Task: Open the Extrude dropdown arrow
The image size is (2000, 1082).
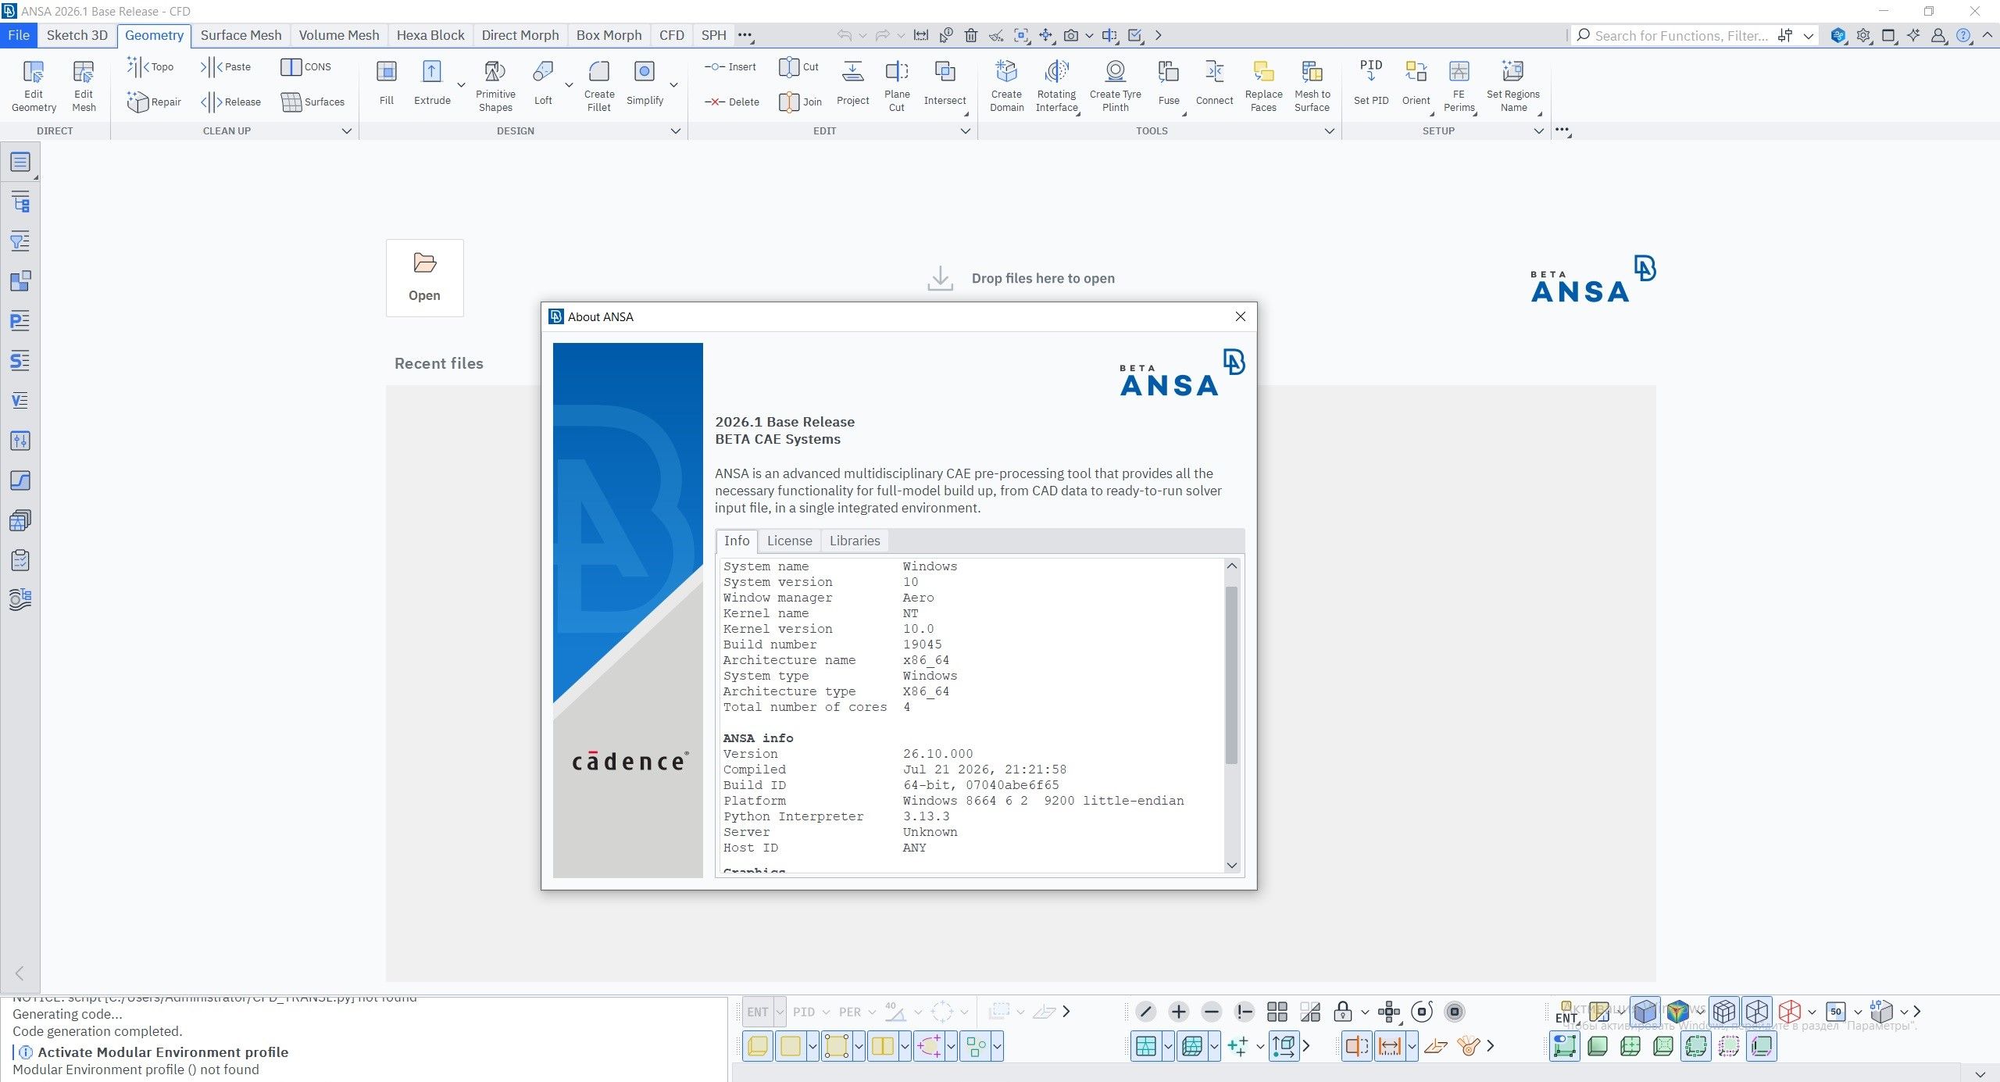Action: click(461, 84)
